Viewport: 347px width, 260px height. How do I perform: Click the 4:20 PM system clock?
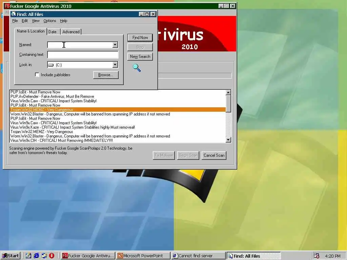click(333, 256)
